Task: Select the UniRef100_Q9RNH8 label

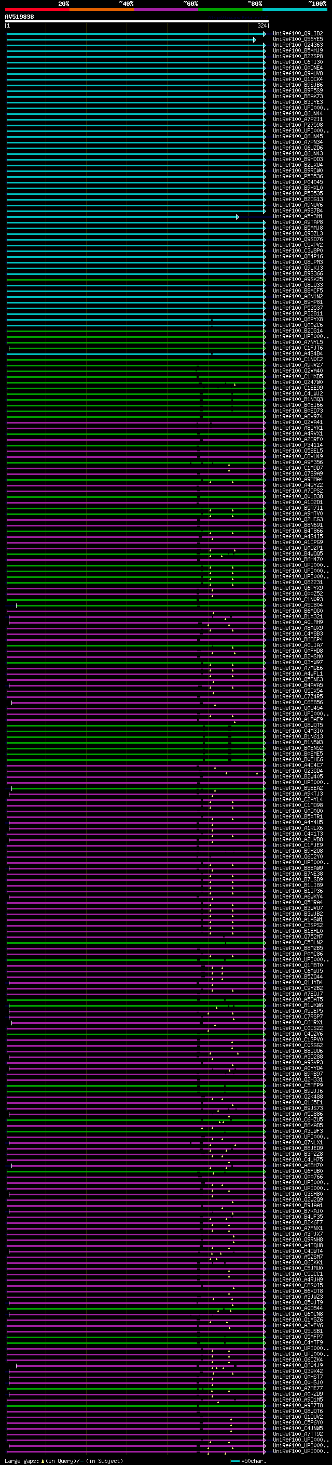Action: coord(298,1239)
